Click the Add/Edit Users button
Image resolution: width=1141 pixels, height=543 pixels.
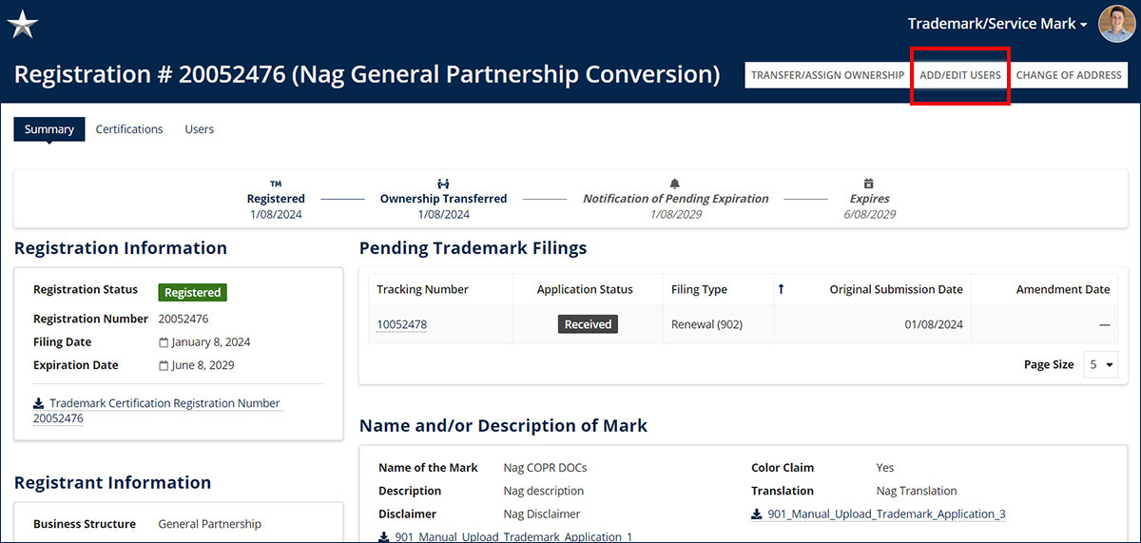click(960, 75)
